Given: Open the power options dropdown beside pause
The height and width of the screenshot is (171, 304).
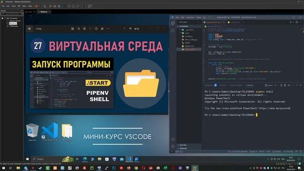Looking at the screenshot, I should coord(39,6).
